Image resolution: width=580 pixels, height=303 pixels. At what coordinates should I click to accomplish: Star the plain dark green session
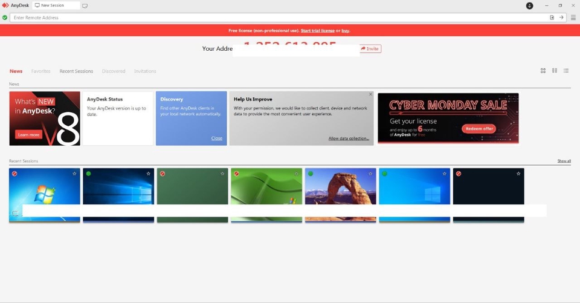(x=222, y=174)
